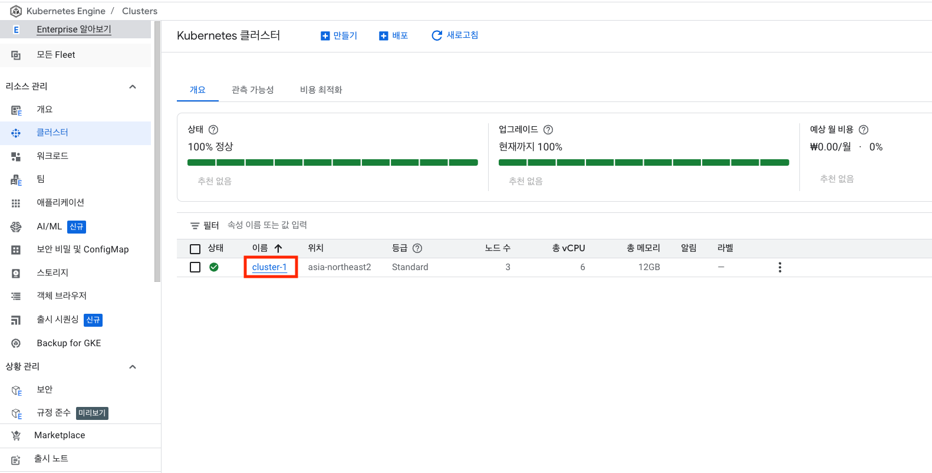
Task: Click the asia-northeast2 location cell
Action: point(340,267)
